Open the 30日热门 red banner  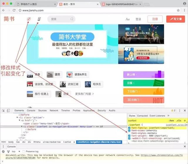144,100
